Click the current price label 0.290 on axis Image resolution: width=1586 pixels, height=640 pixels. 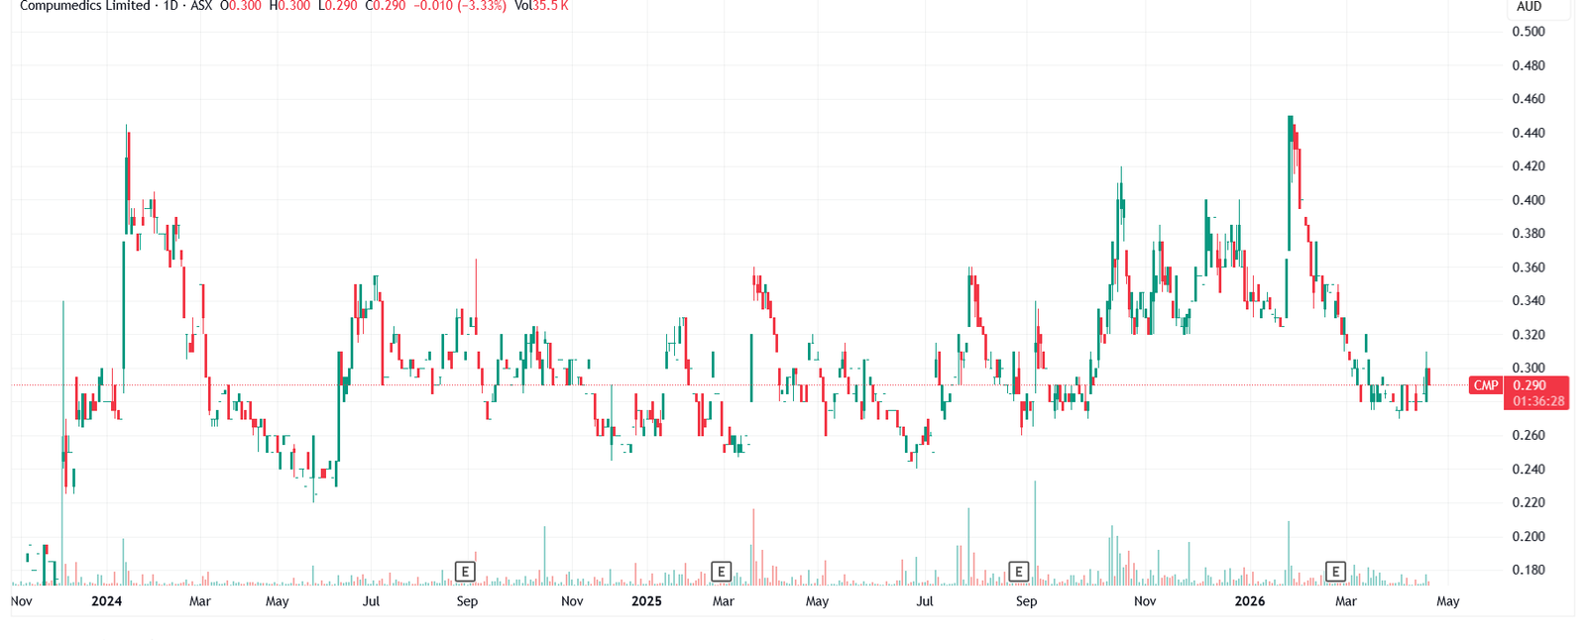pyautogui.click(x=1529, y=385)
